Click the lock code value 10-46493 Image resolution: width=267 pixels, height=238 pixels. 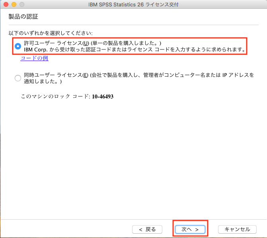click(103, 96)
